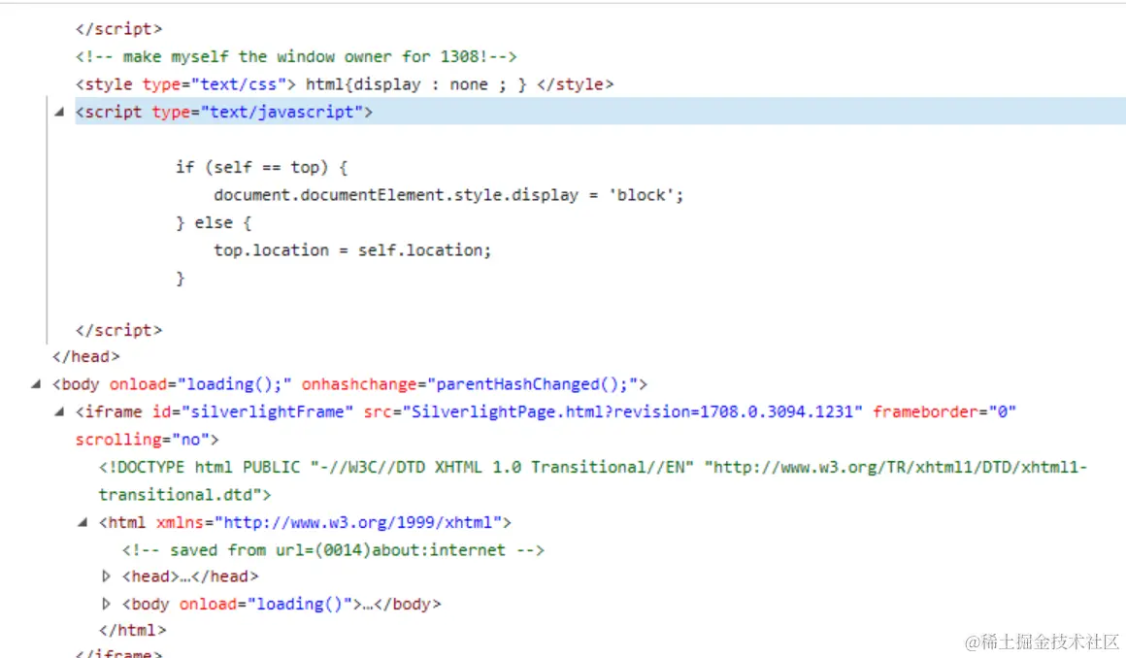
Task: Click the onhashchange parentHashChanged attribute
Action: pos(470,384)
